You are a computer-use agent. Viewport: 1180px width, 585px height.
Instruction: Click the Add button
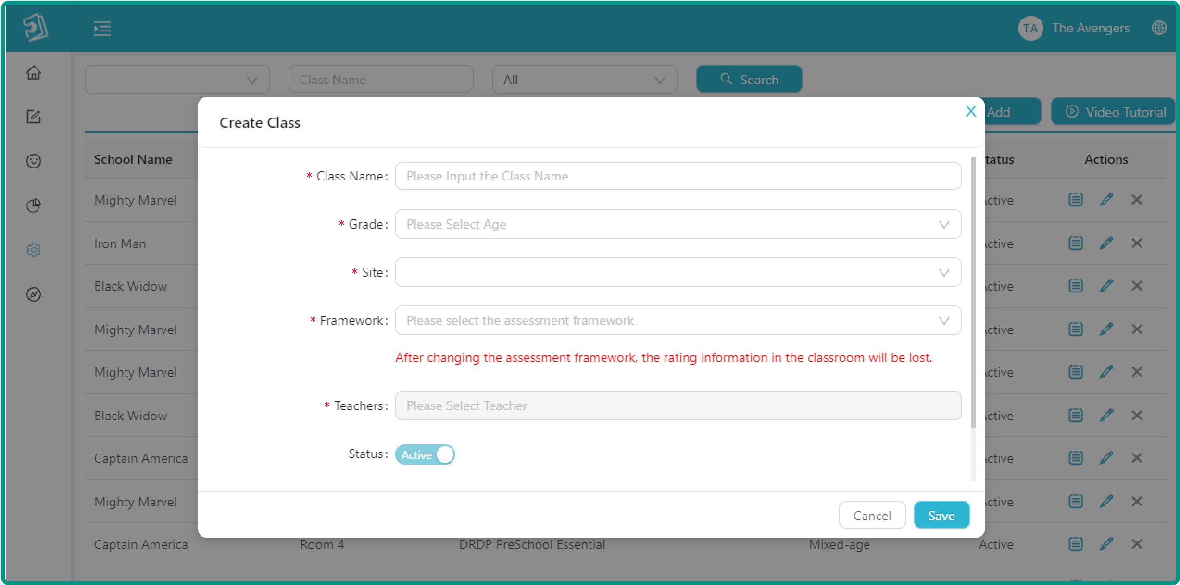1012,112
